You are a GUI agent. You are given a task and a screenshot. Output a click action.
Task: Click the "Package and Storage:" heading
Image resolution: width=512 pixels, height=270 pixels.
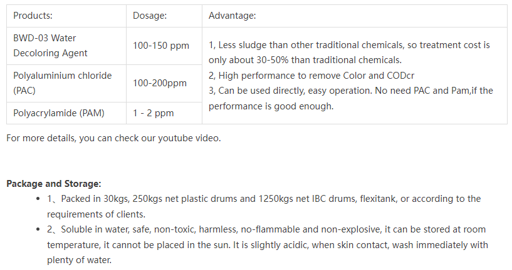pyautogui.click(x=54, y=184)
